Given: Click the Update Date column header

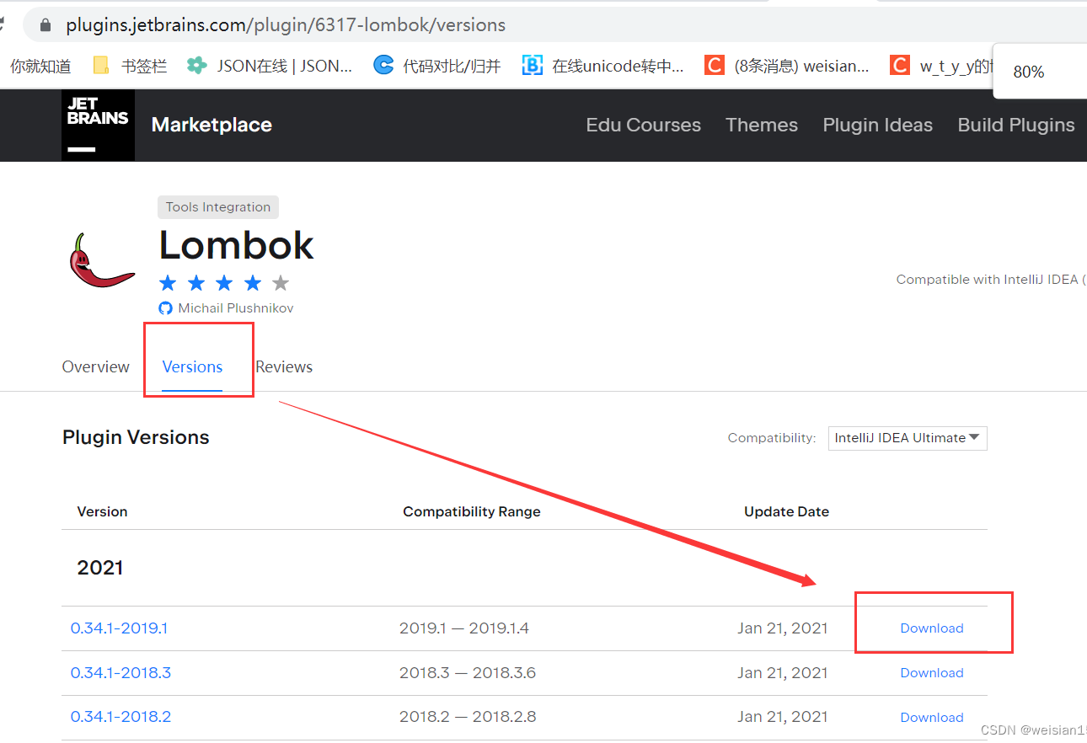Looking at the screenshot, I should click(786, 511).
